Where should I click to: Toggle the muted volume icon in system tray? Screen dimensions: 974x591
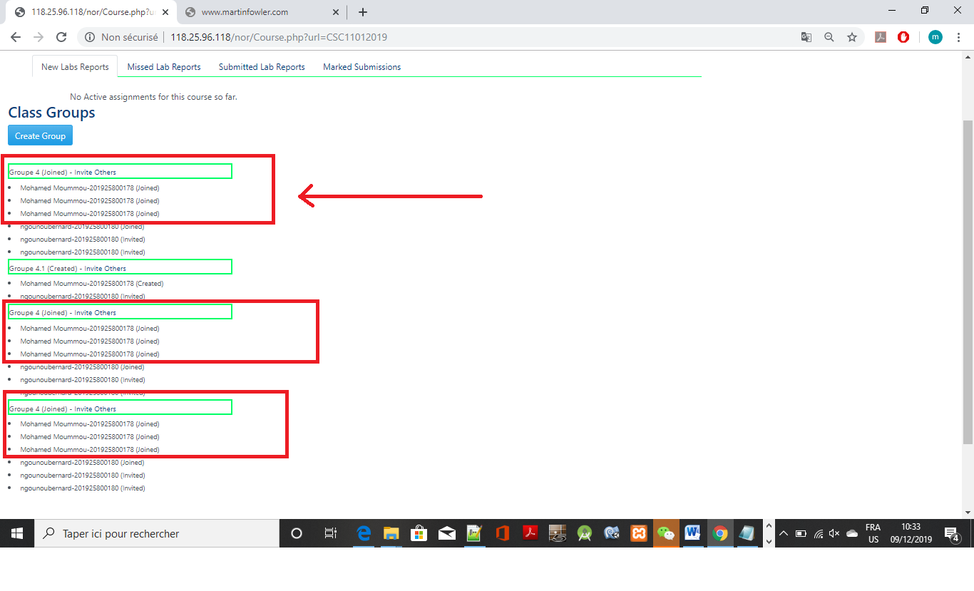[x=834, y=533]
